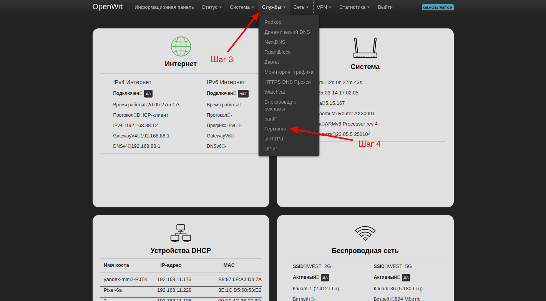Click the IPv4 Интернет heading
This screenshot has width=546, height=301.
132,82
